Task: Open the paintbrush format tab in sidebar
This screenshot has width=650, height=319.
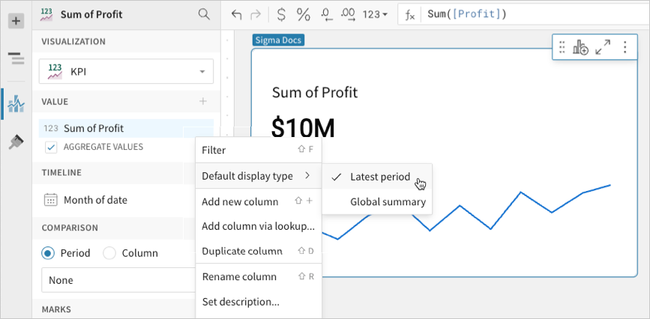Action: (15, 142)
